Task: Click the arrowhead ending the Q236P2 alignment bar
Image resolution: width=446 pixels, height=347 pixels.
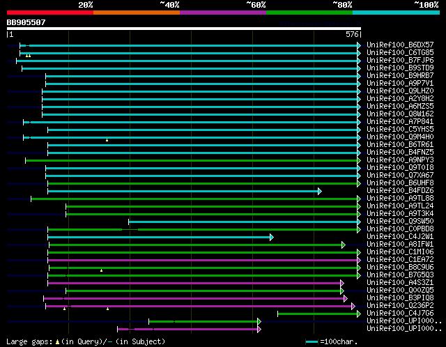Action: coord(353,306)
